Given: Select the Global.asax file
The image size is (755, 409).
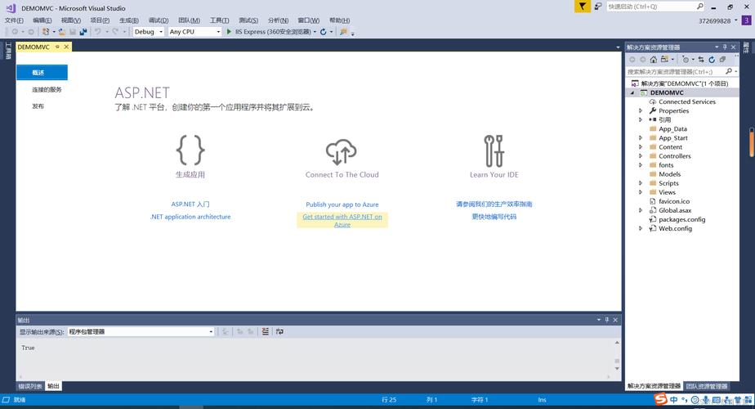Looking at the screenshot, I should [675, 210].
